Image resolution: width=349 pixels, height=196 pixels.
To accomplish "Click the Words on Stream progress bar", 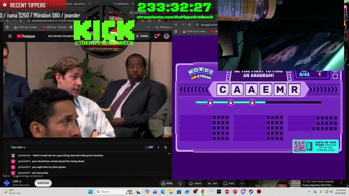I will click(x=259, y=102).
